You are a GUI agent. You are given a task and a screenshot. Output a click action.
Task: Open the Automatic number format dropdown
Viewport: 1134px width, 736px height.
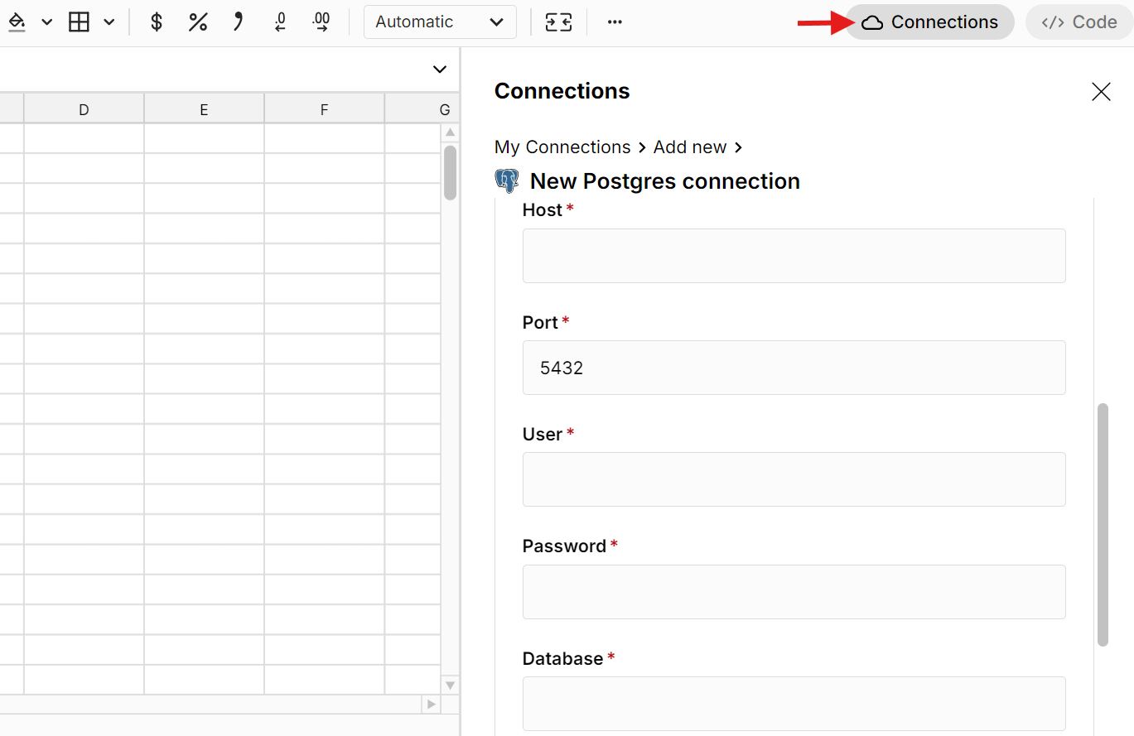[440, 22]
